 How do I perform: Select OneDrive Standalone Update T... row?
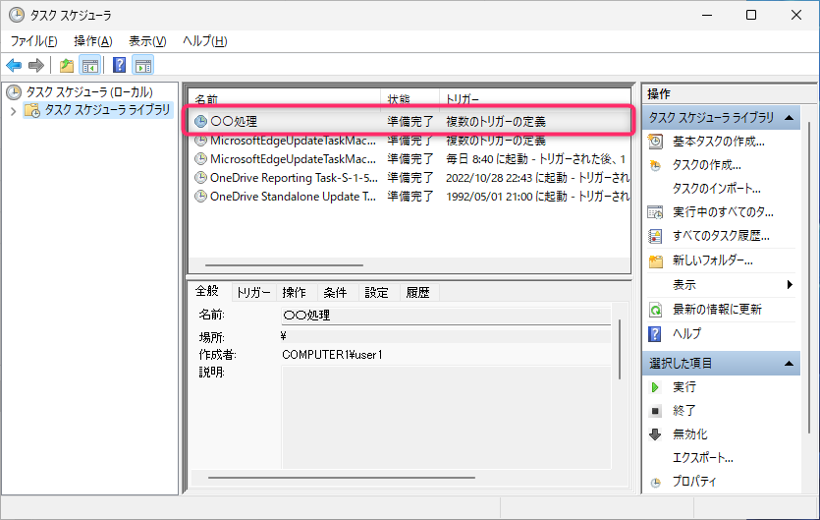(x=409, y=197)
